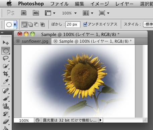The width and height of the screenshot is (153, 130).
Task: Select the Subtract from selection mode button
Action: tap(36, 24)
